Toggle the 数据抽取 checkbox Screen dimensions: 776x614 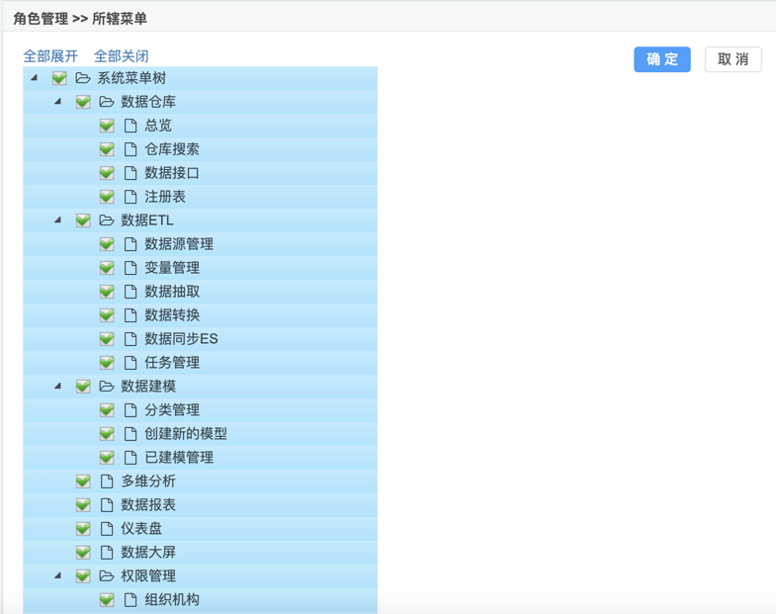107,292
